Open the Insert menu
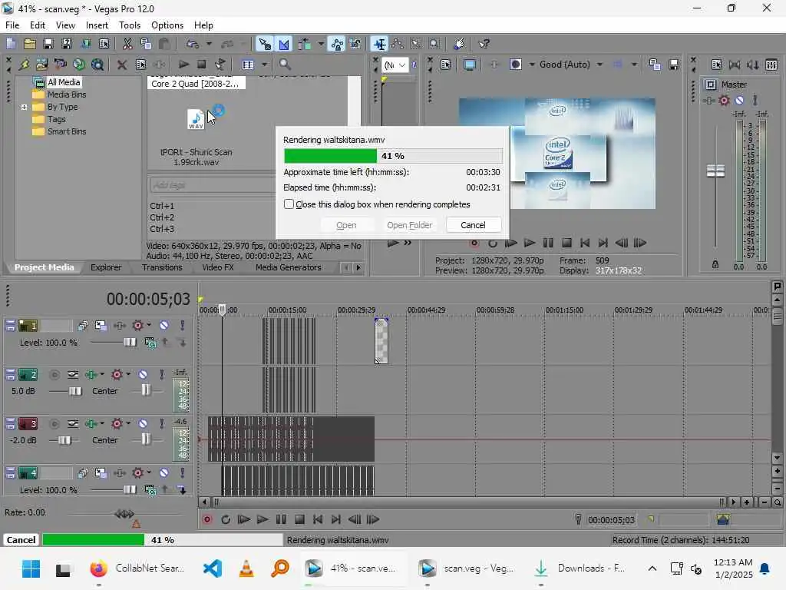Screen dimensions: 786x590 coord(97,25)
